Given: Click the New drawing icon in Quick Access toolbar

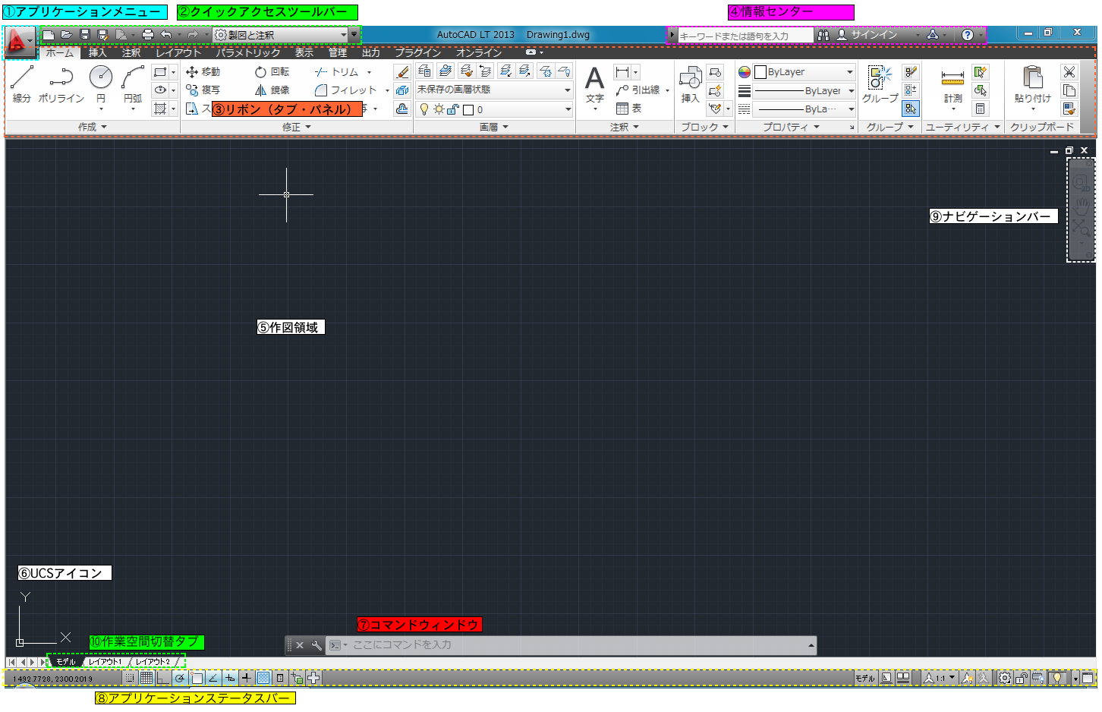Looking at the screenshot, I should pyautogui.click(x=49, y=35).
